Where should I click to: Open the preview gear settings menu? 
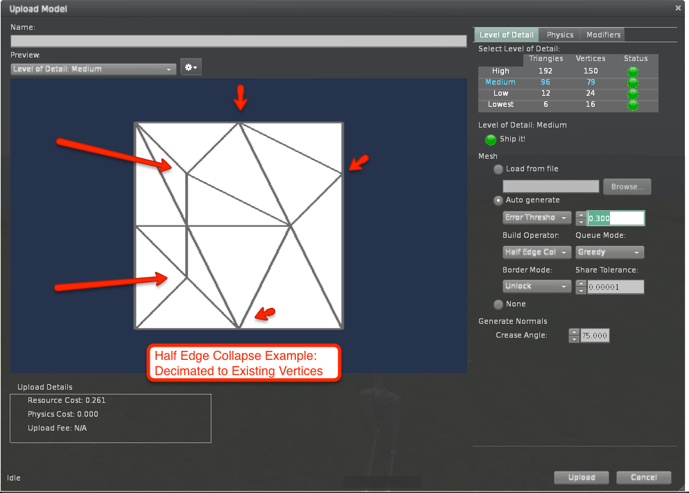[x=191, y=67]
